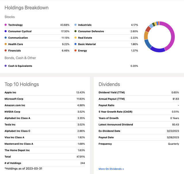Click the Energy orange-red legend dot

click(x=75, y=50)
